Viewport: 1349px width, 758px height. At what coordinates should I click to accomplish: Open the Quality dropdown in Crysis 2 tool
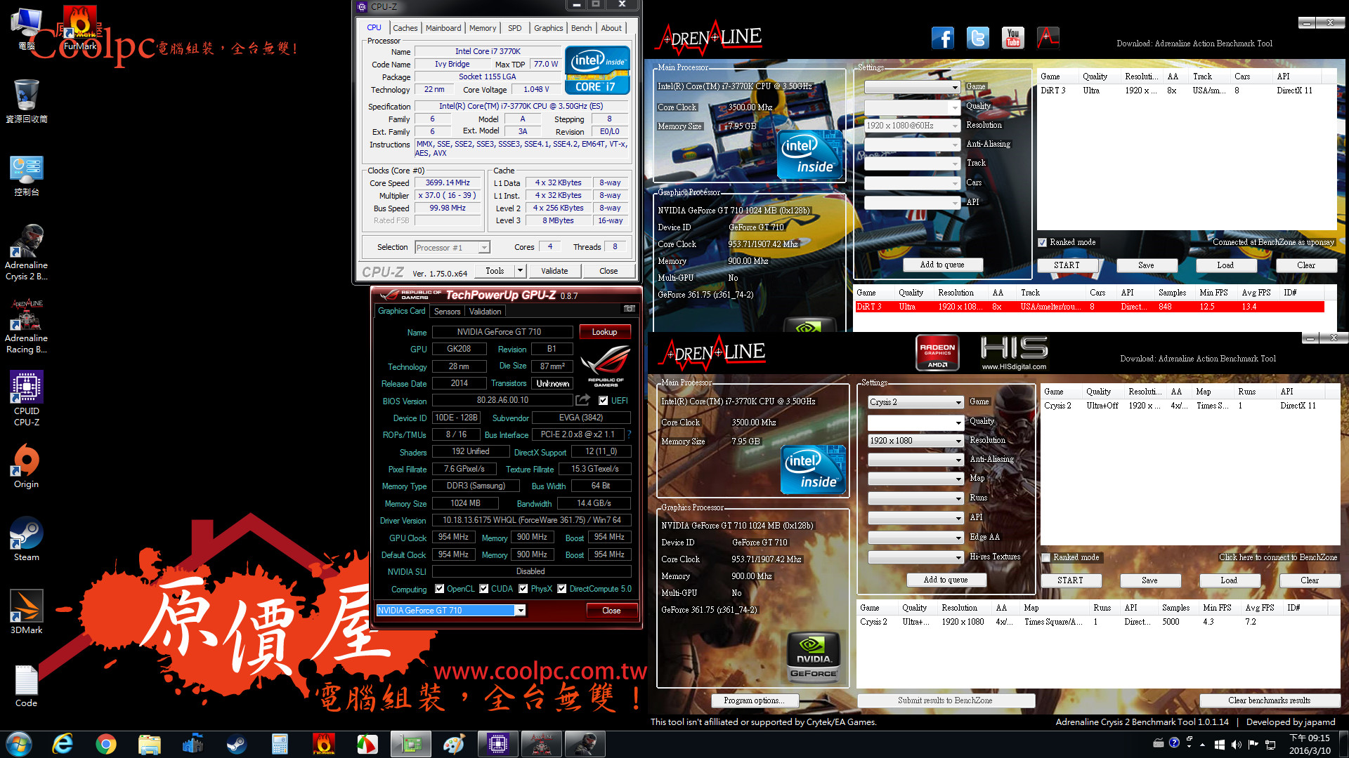coord(915,423)
